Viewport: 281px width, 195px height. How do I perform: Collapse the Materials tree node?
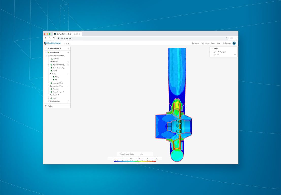tap(48, 74)
